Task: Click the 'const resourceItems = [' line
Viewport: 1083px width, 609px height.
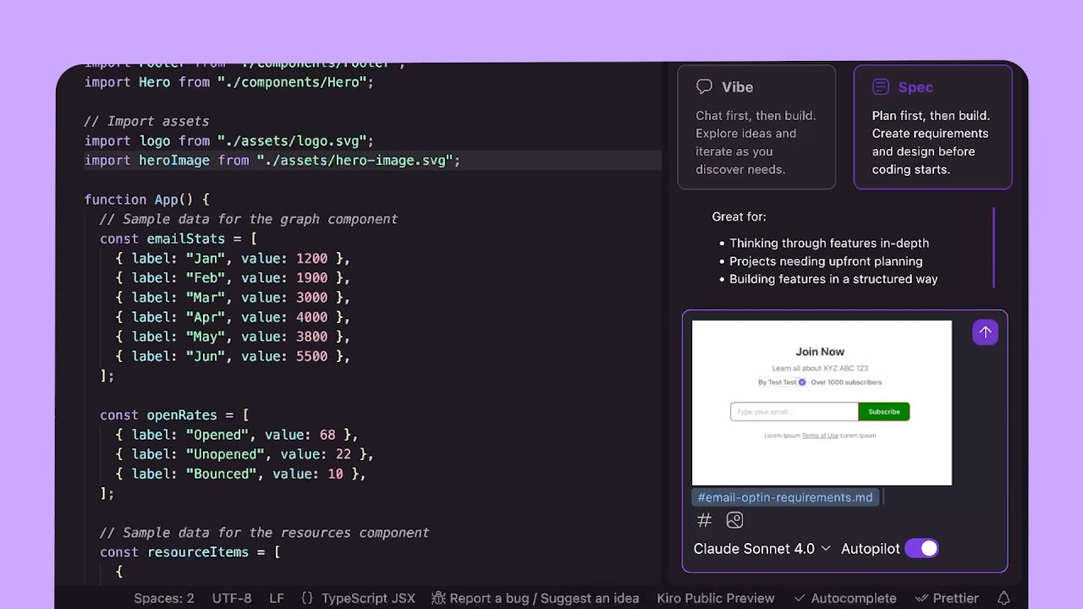Action: point(190,551)
